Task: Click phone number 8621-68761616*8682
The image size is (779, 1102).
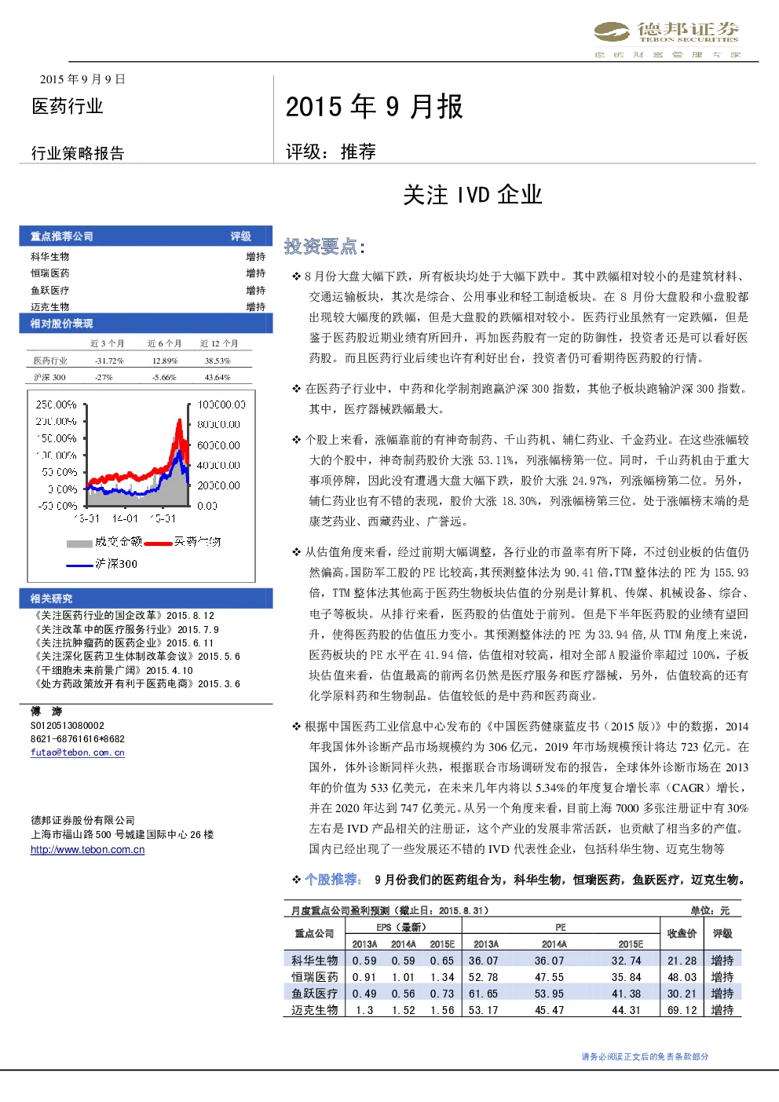Action: [78, 739]
